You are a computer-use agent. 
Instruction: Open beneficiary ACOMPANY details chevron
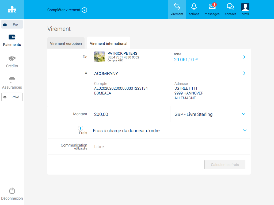[x=244, y=73]
